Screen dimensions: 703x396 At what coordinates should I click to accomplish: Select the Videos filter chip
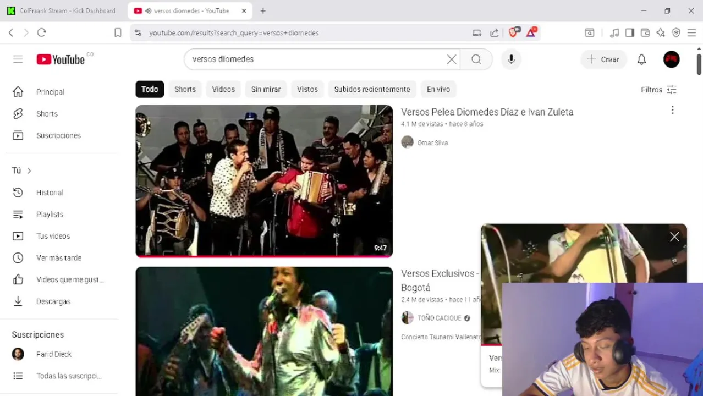[x=223, y=89]
